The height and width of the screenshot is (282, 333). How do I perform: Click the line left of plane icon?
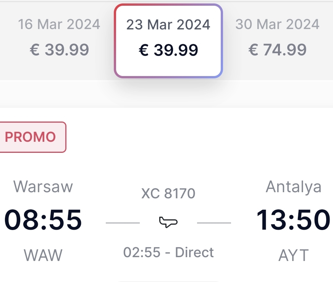[123, 223]
